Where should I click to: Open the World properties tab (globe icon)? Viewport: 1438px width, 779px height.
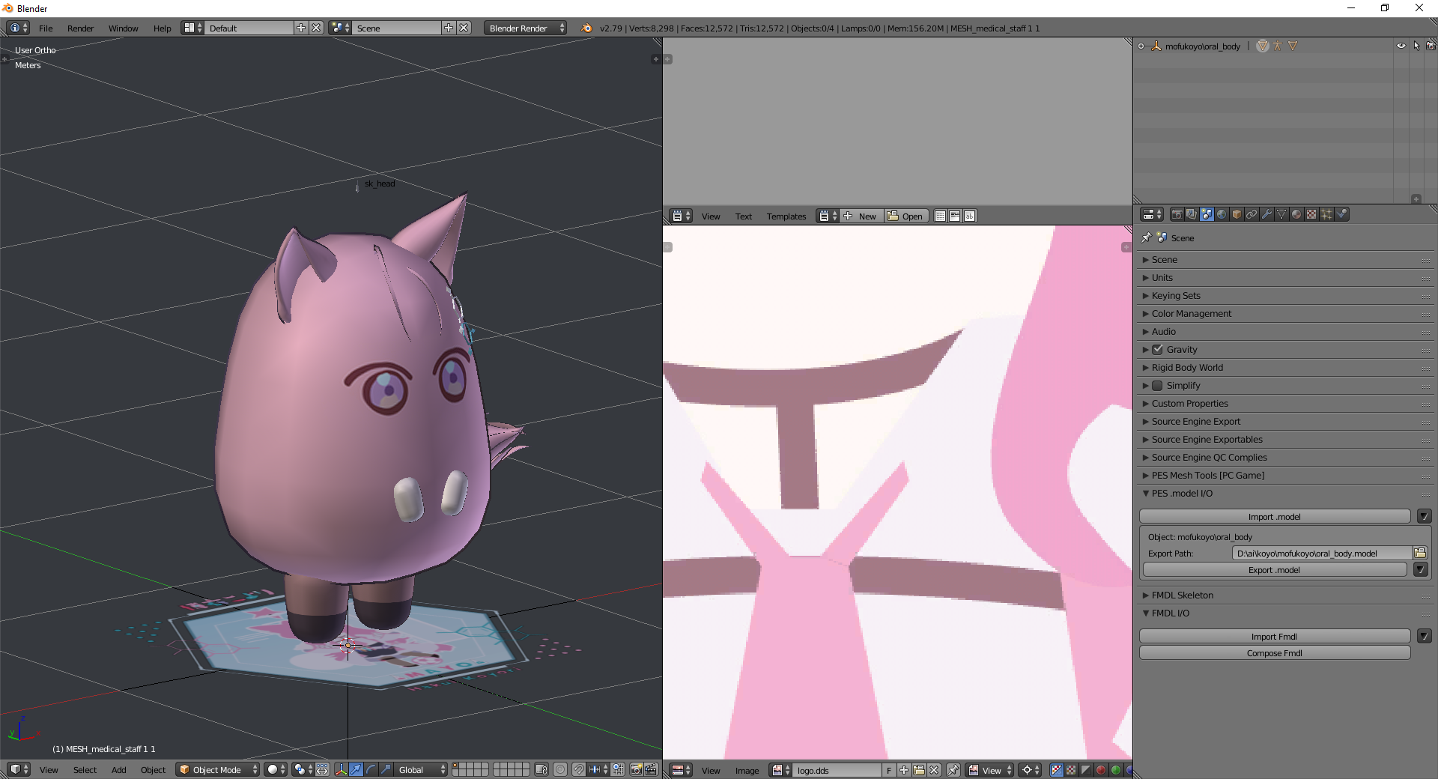point(1222,214)
